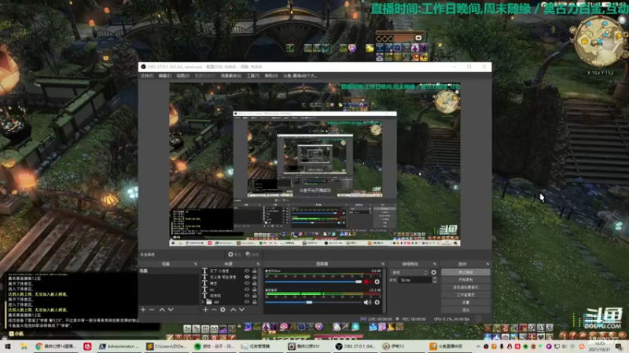Viewport: 629px width, 353px height.
Task: Toggle visibility of the wc source
Action: pyautogui.click(x=247, y=289)
